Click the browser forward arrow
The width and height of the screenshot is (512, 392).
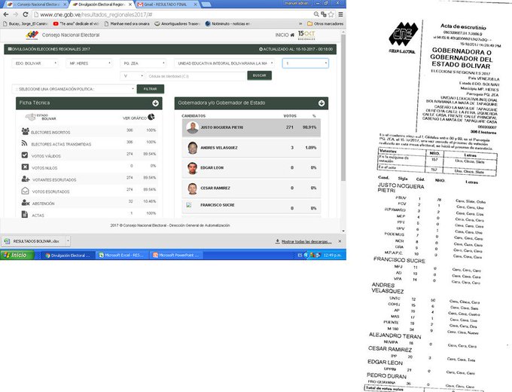point(16,14)
